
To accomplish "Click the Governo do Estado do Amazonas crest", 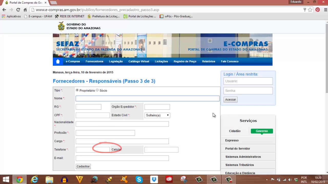I will pos(61,26).
